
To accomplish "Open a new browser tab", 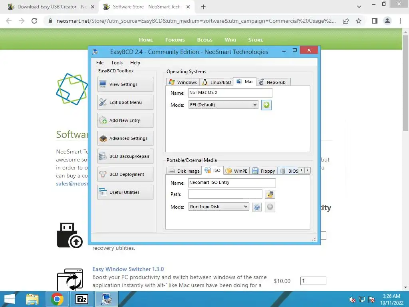I will coord(203,7).
